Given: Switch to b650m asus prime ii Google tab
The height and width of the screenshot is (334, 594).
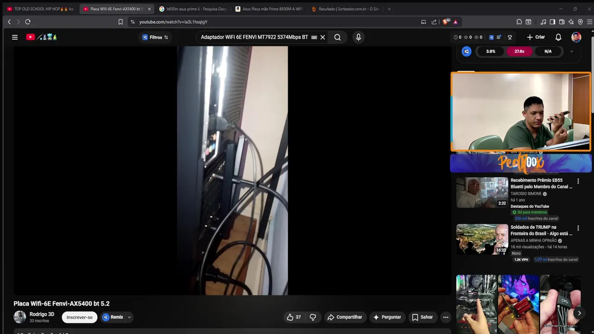Looking at the screenshot, I should pyautogui.click(x=193, y=9).
